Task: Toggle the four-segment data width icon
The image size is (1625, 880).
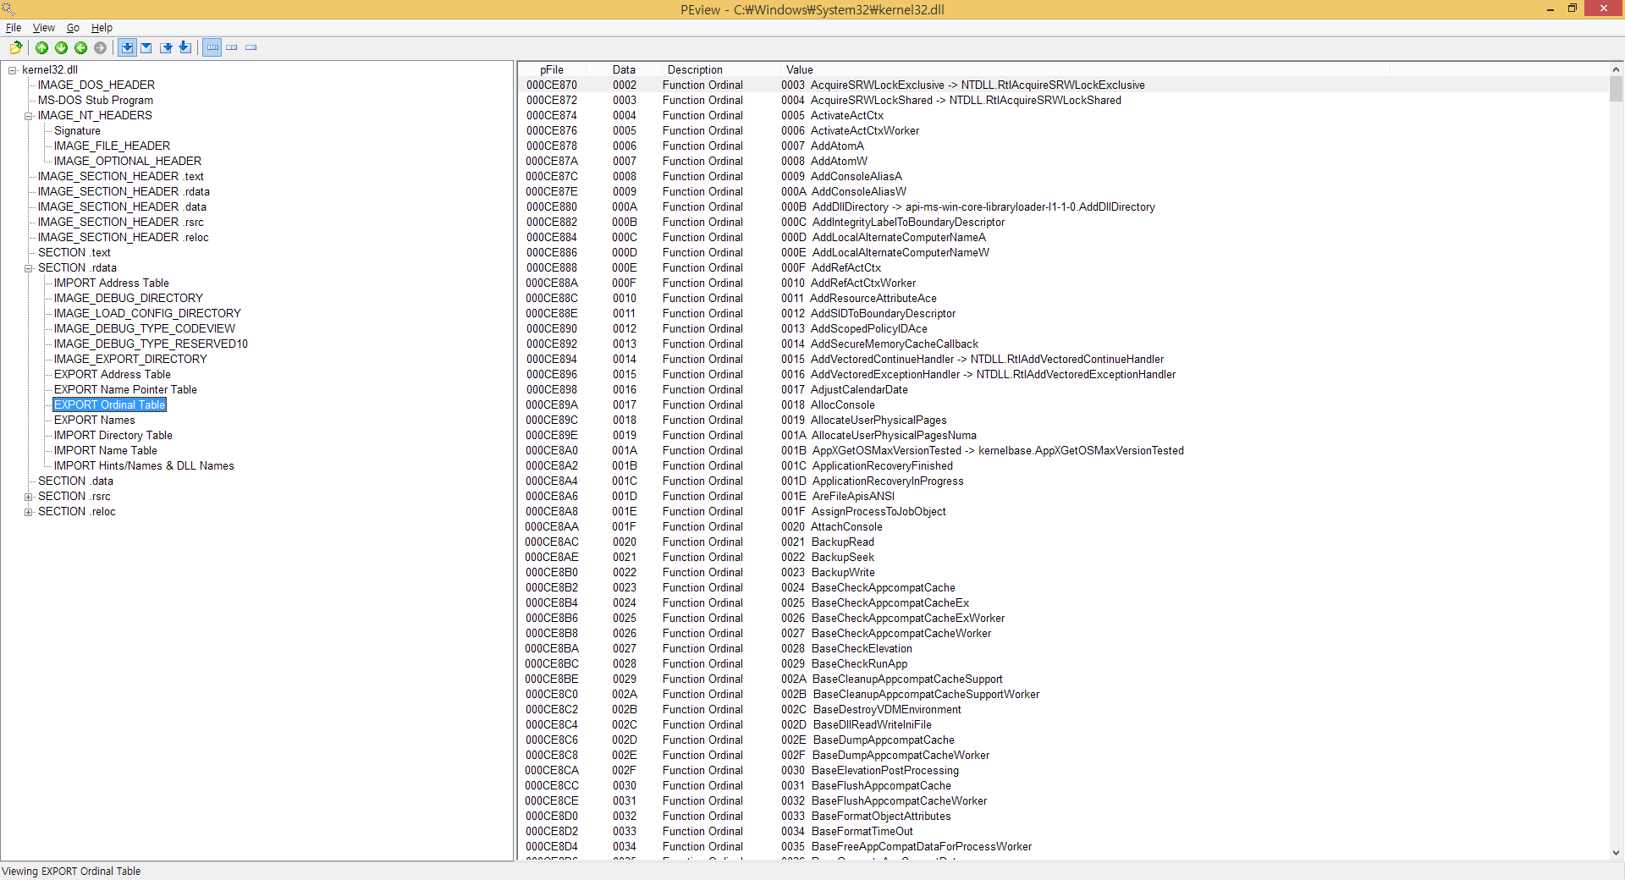Action: 212,47
